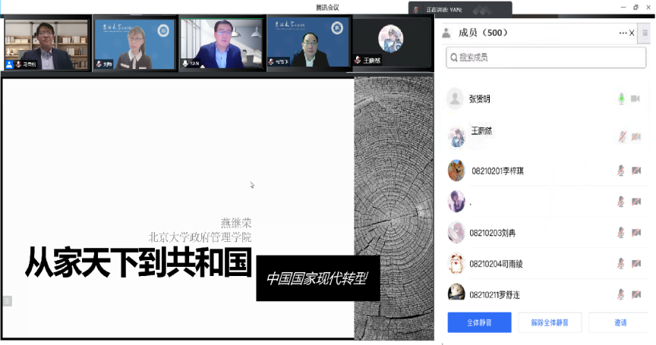Click the 成员 members header person icon

pos(446,33)
